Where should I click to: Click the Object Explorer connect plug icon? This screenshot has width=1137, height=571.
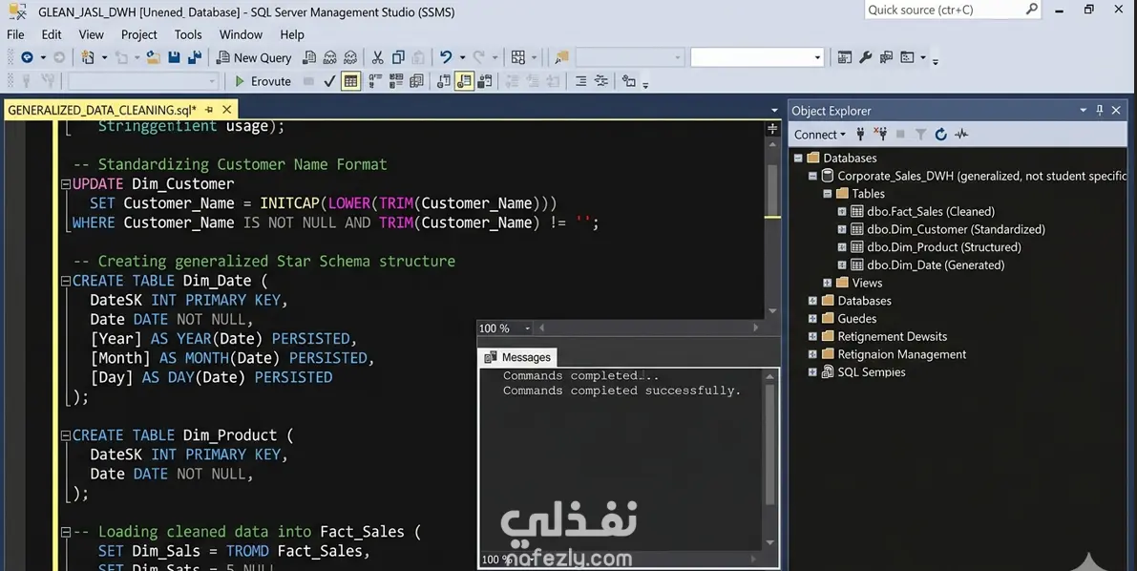click(861, 135)
